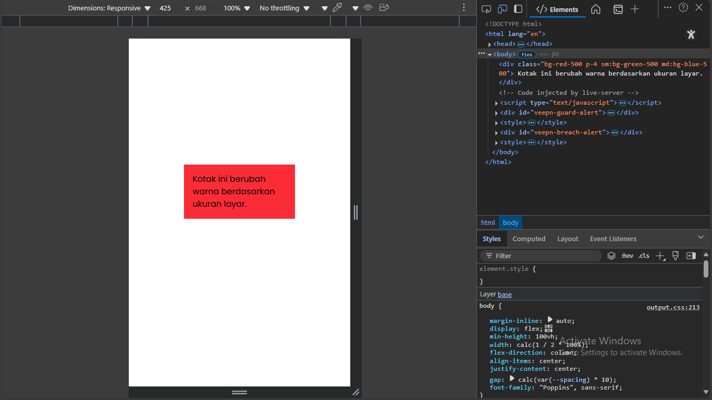Select the live-server comment line
This screenshot has width=712, height=400.
569,93
